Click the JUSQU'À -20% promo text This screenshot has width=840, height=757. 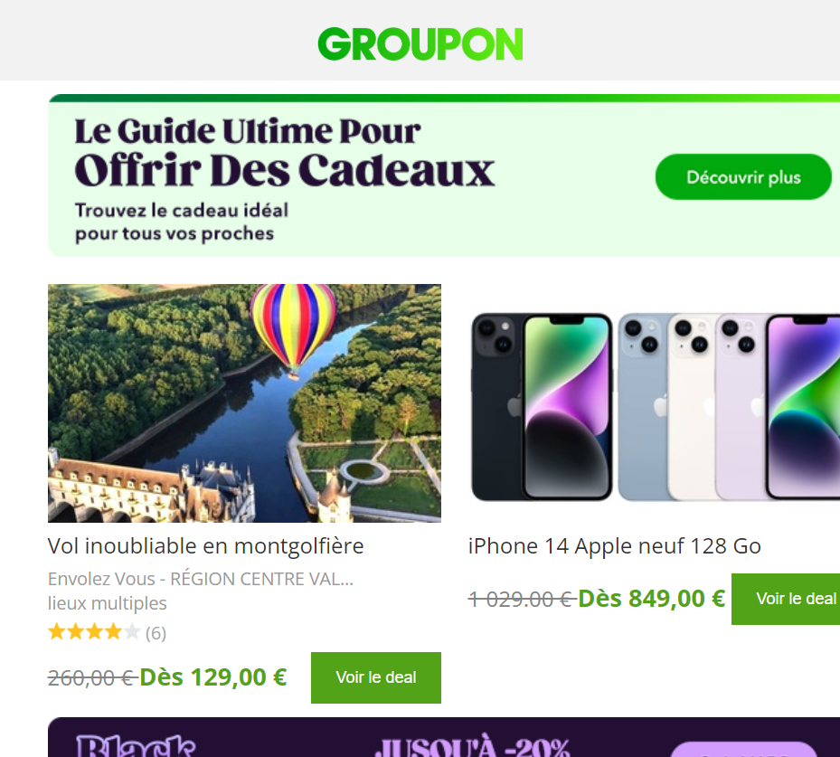[472, 746]
